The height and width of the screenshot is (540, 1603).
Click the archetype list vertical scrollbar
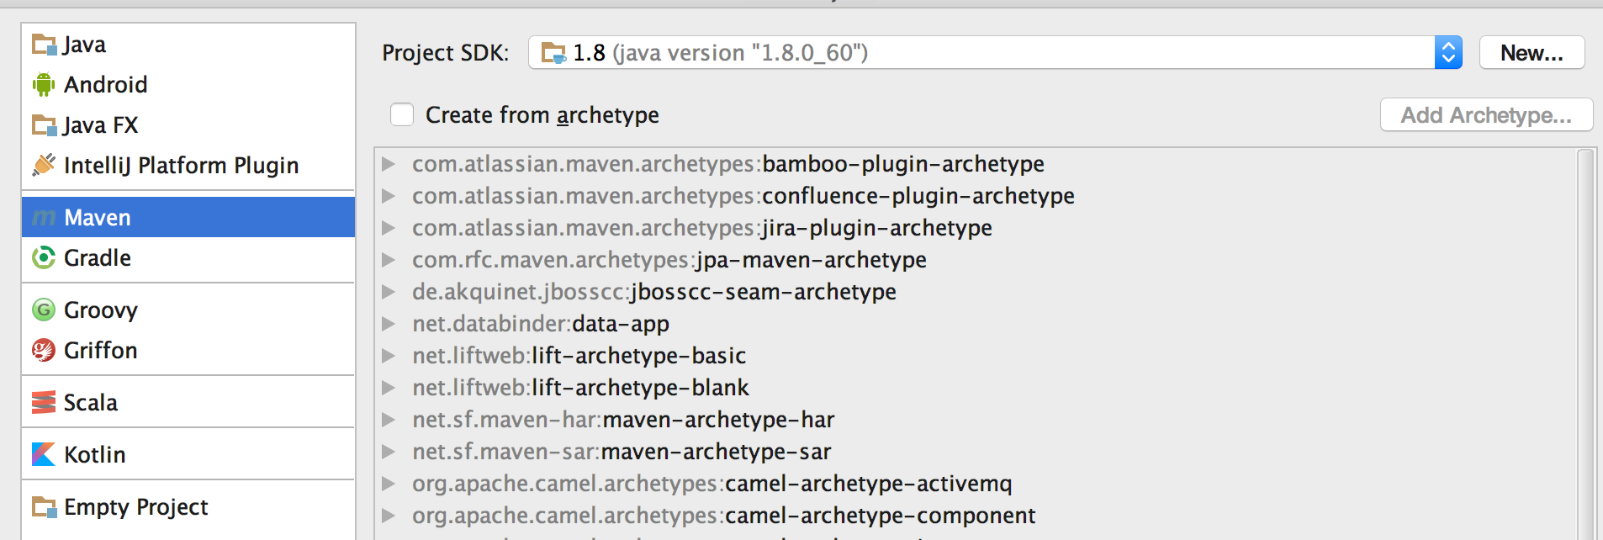[x=1586, y=345]
